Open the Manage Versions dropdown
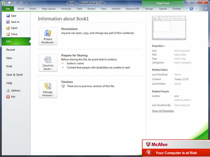 [48, 89]
